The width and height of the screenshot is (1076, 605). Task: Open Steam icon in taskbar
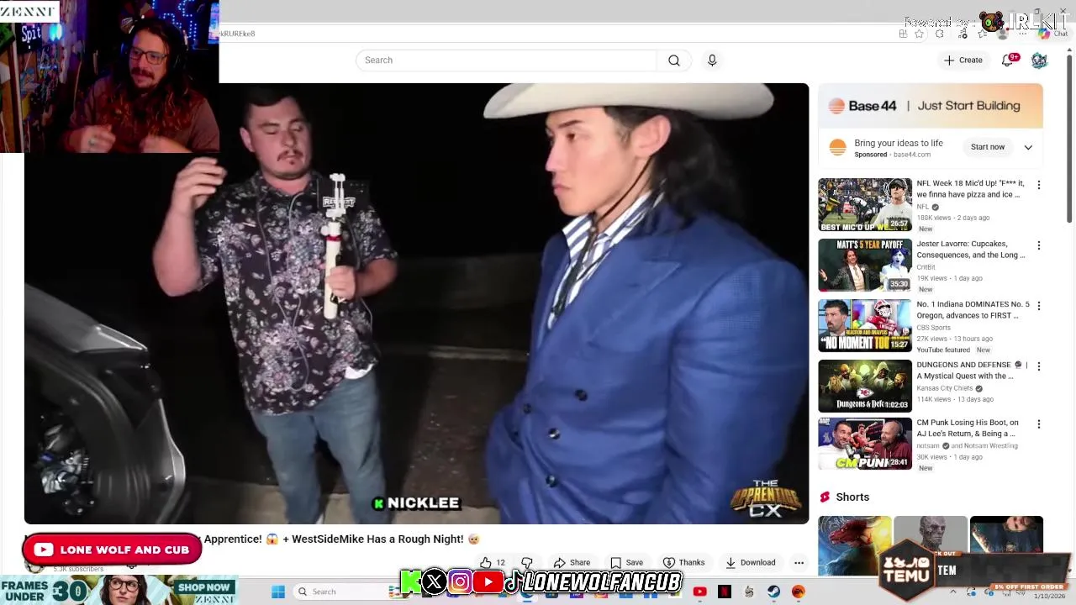coord(773,592)
